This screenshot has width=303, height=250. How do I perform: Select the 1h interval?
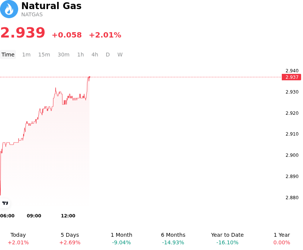pyautogui.click(x=81, y=55)
